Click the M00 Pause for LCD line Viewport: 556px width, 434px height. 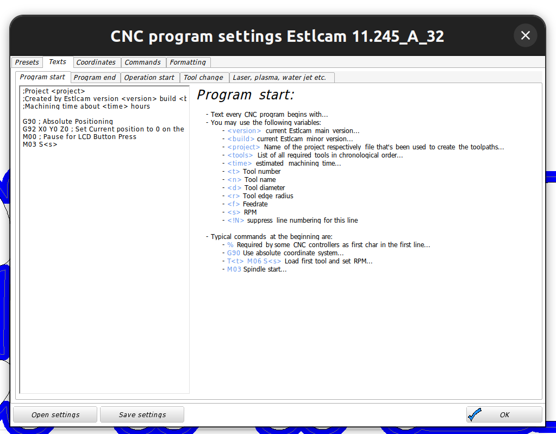(x=79, y=137)
